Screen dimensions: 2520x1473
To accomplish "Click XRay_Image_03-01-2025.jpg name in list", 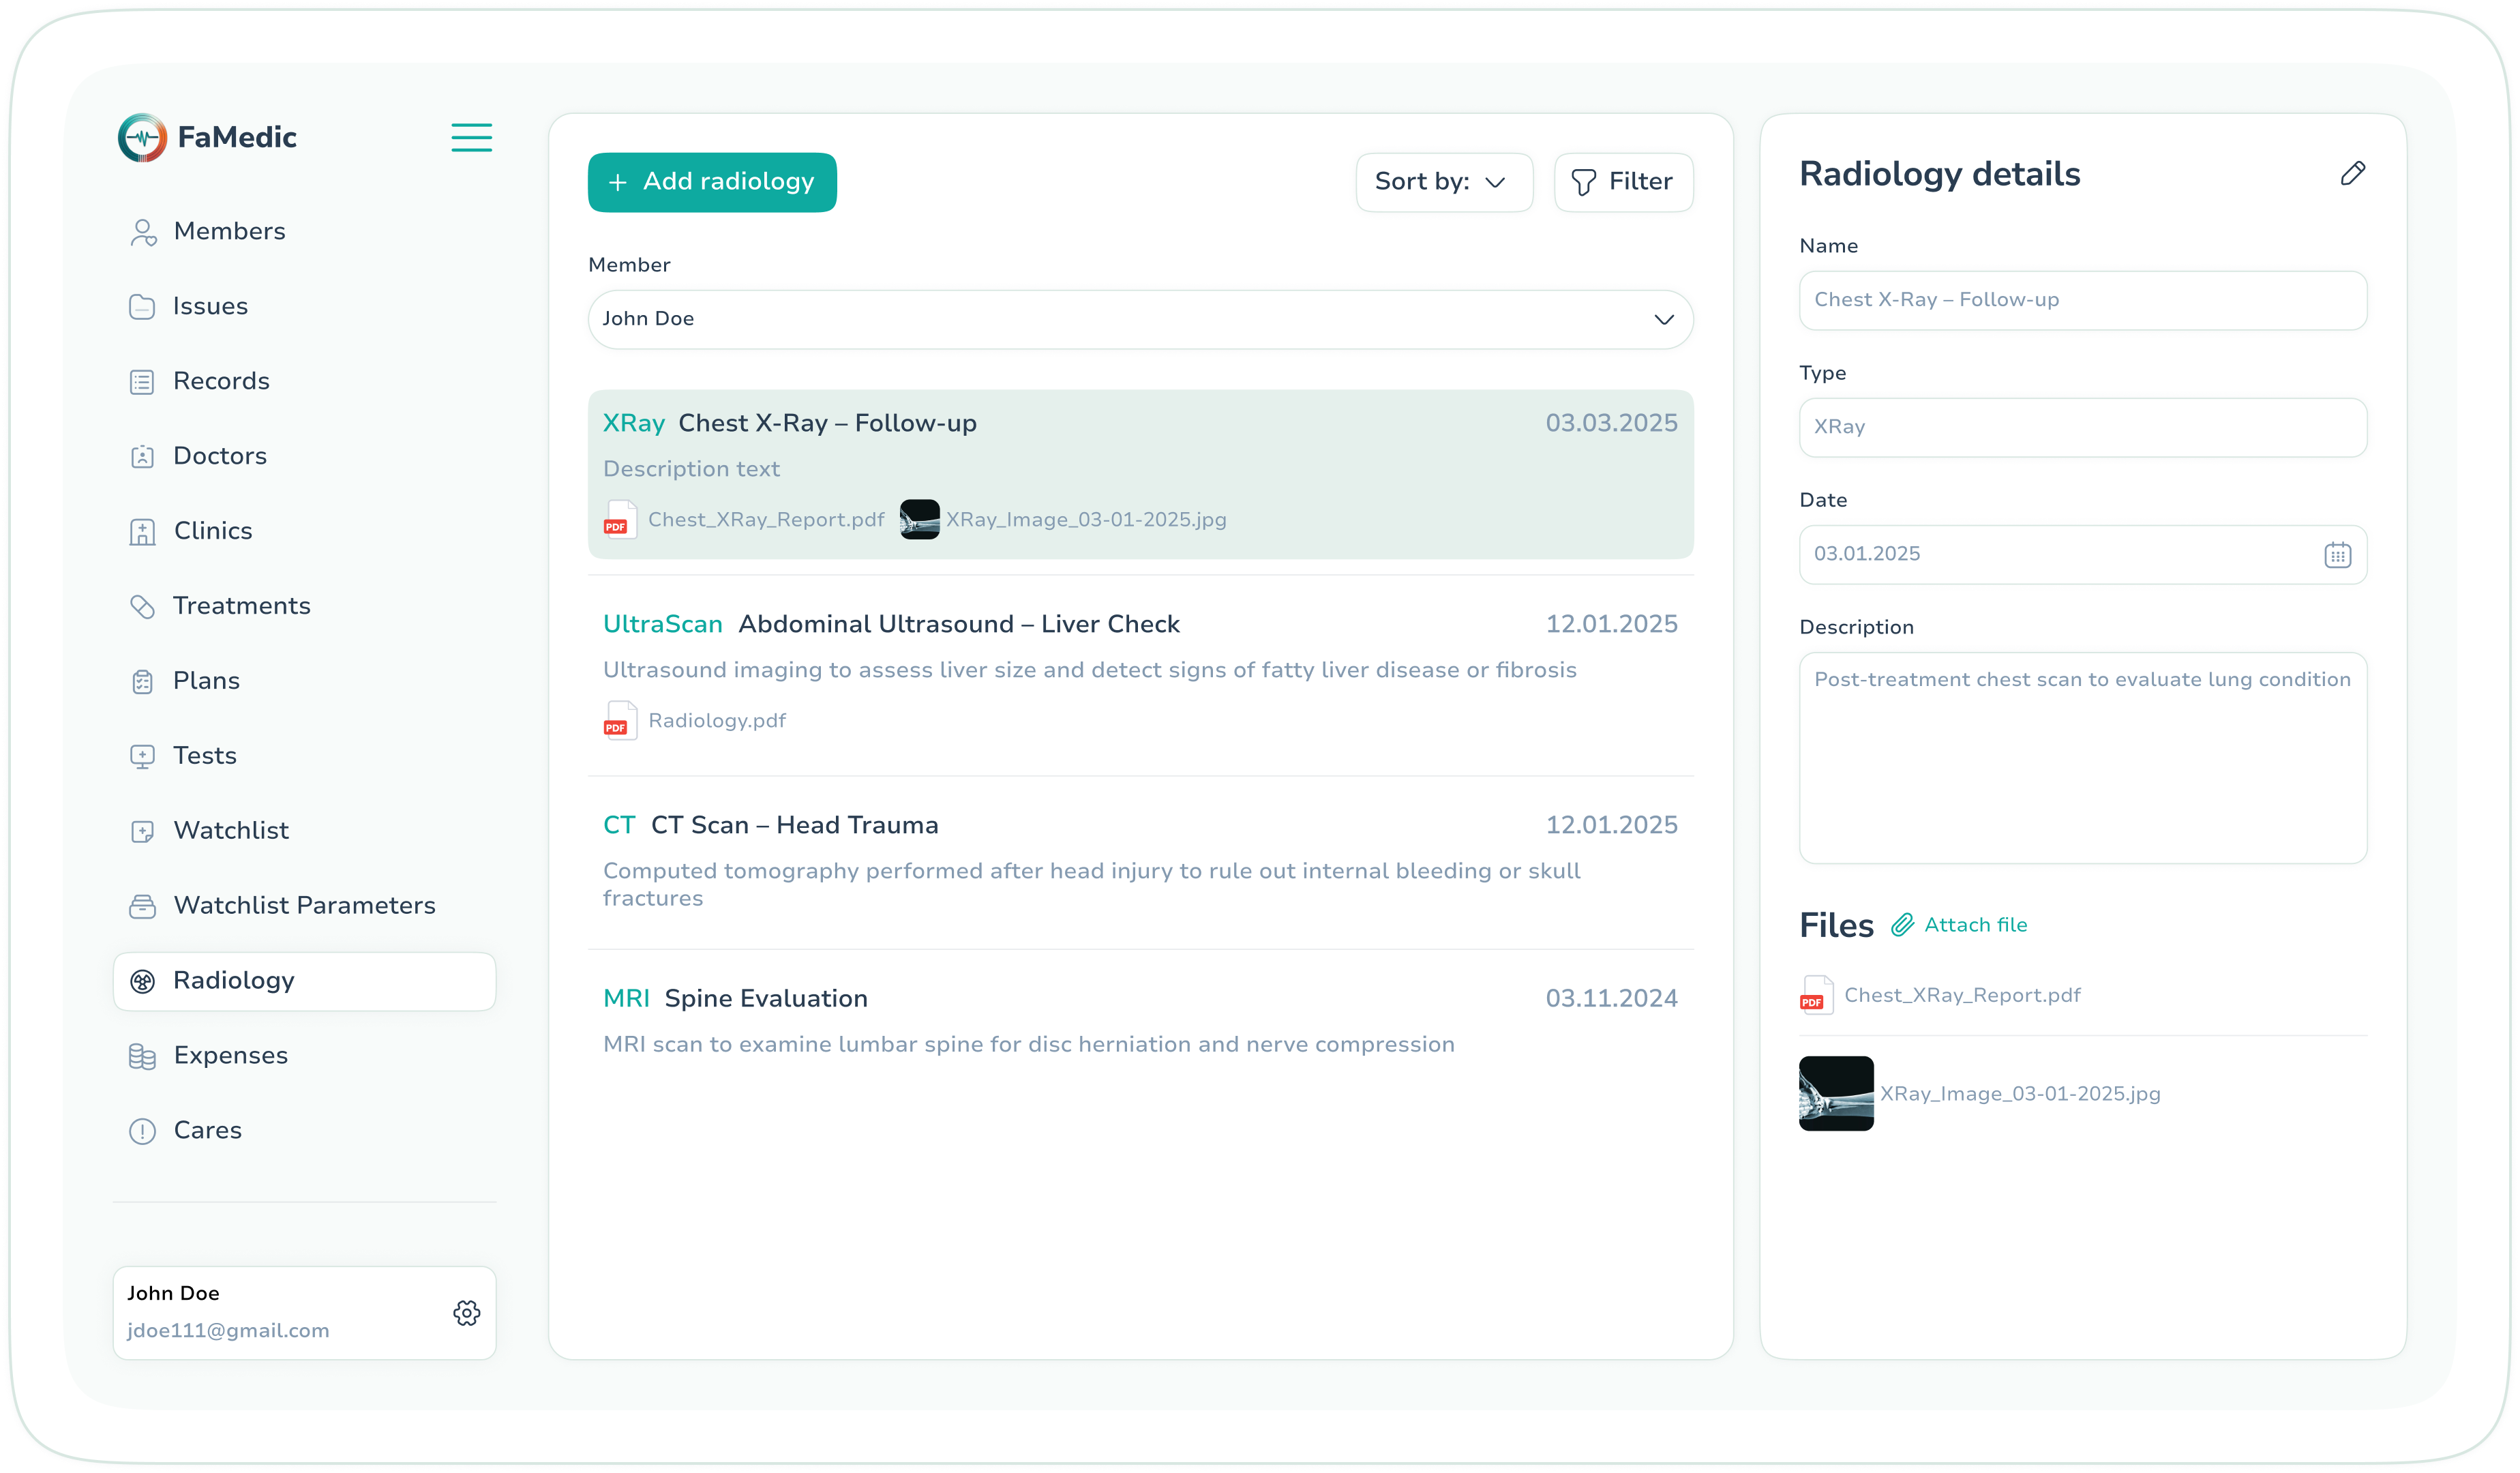I will (x=1086, y=520).
